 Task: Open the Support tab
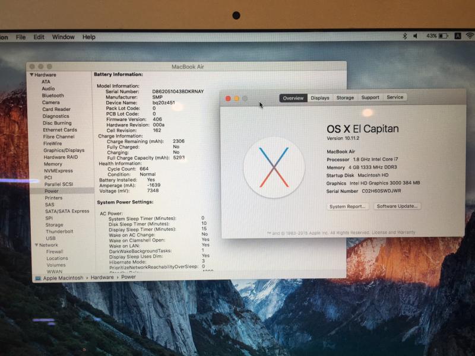[370, 98]
